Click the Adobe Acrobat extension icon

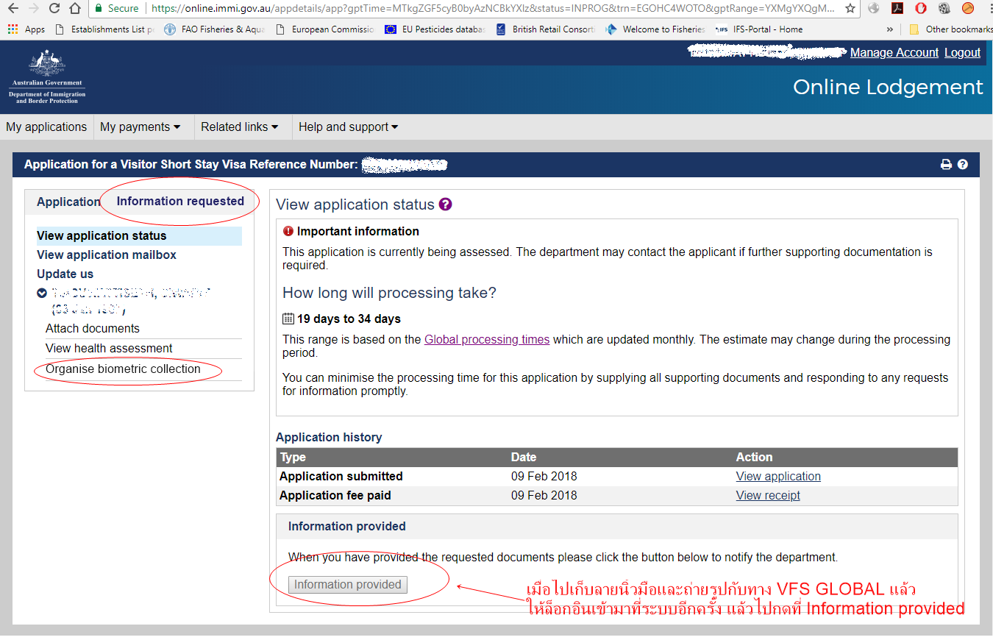point(897,9)
